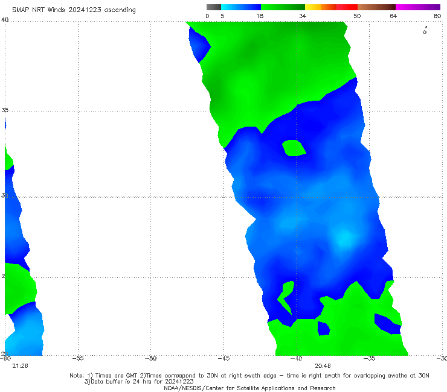Screen dimensions: 447x392
Task: Click the title "SMAP NRT Winds 20241223 ascending"
Action: pos(74,10)
